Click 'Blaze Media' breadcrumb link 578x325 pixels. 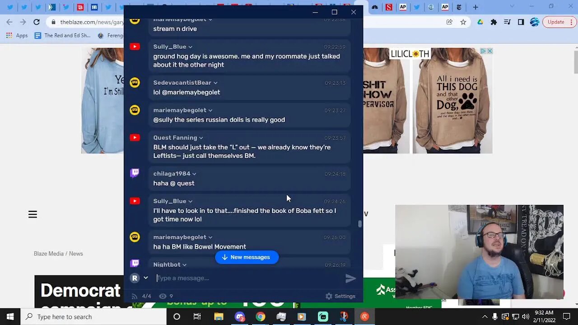pos(49,254)
